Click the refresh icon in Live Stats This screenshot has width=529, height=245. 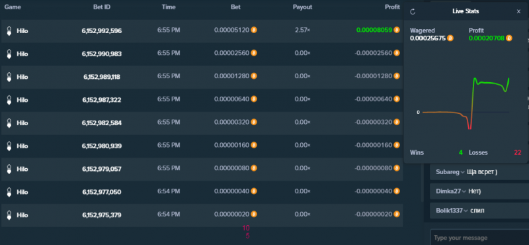click(x=413, y=12)
